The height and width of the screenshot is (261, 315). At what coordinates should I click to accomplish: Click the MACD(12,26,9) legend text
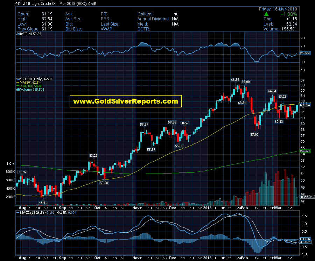32,213
